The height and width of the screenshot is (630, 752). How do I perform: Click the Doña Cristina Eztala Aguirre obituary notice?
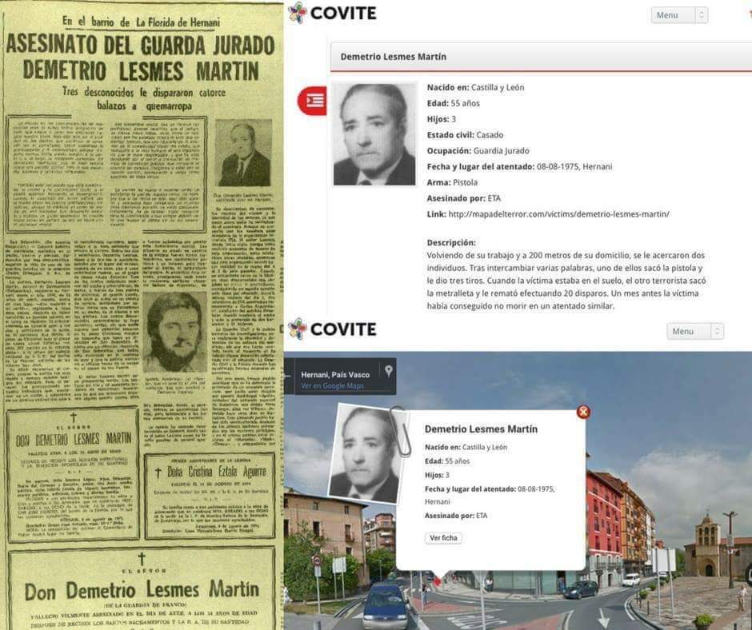coord(210,495)
